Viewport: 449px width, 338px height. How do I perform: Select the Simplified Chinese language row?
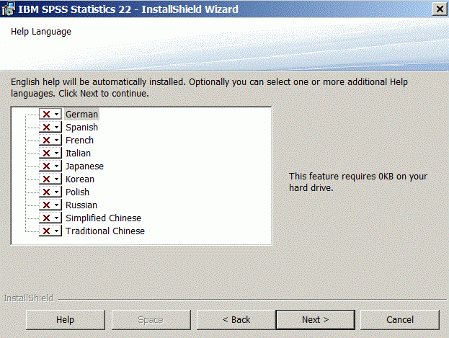pyautogui.click(x=103, y=218)
